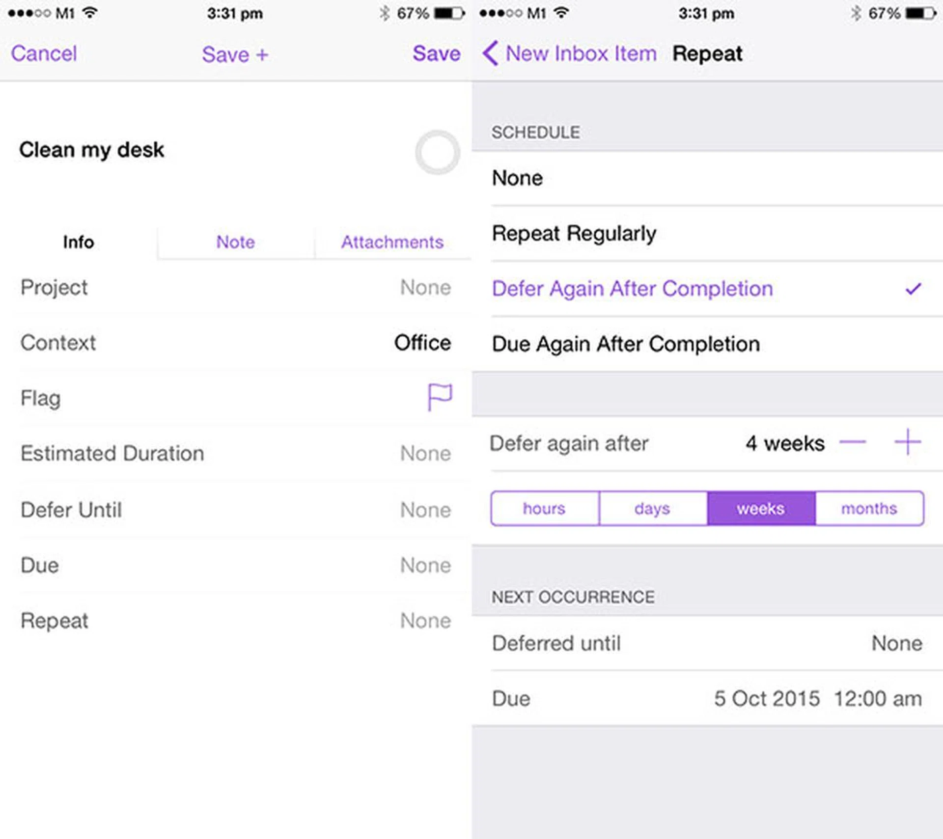Choose Due Again After Completion option
The width and height of the screenshot is (943, 839).
tap(626, 344)
